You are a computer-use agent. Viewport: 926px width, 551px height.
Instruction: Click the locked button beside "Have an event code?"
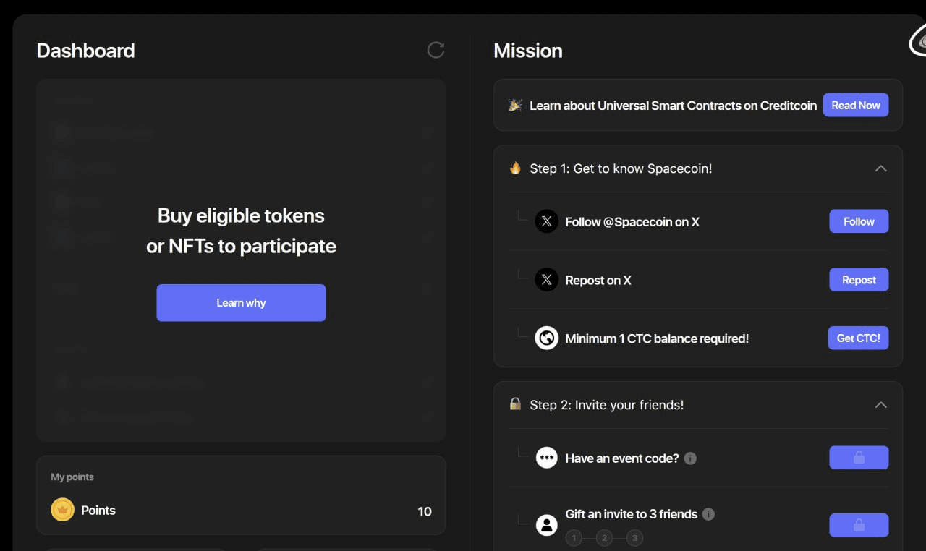tap(859, 457)
